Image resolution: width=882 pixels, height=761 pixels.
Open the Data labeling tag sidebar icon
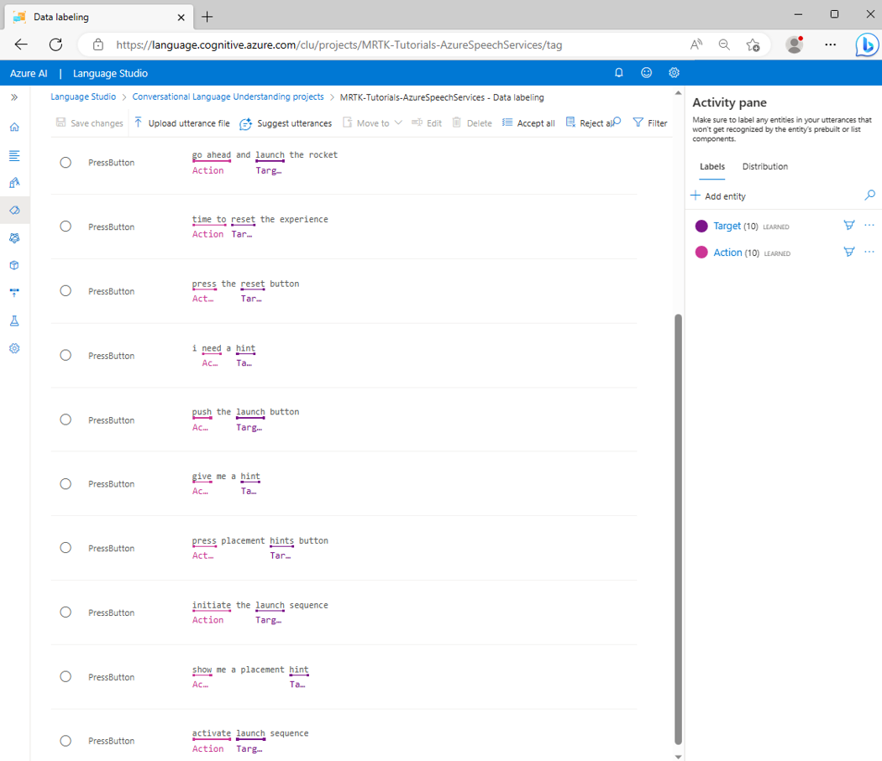coord(14,211)
